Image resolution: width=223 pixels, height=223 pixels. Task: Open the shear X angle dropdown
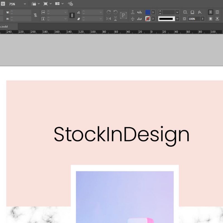(x=101, y=19)
